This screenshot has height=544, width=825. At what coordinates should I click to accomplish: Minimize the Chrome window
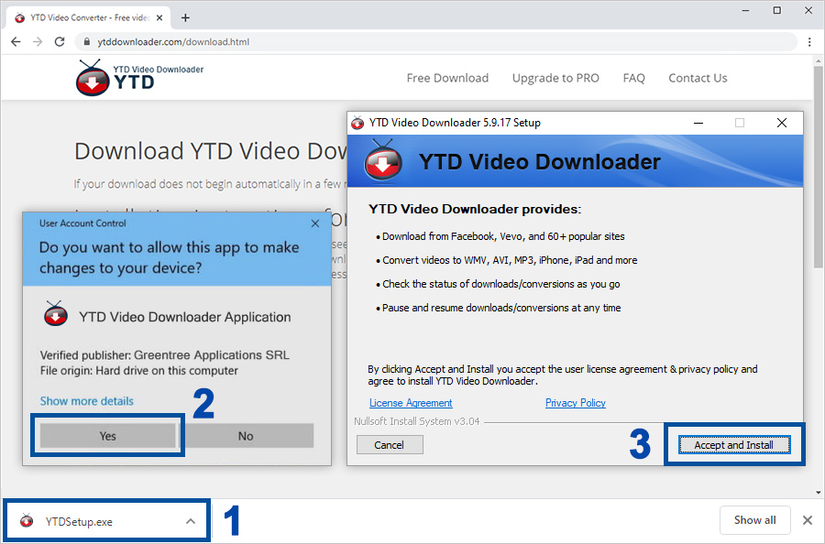[x=745, y=10]
